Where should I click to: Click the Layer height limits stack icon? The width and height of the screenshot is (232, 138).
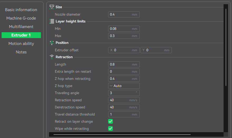pyautogui.click(x=52, y=21)
